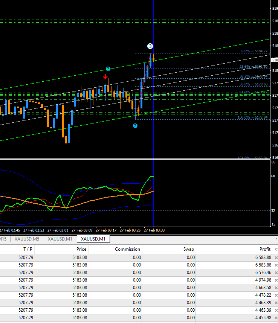
Task: Click the Commission column header
Action: coord(127,249)
